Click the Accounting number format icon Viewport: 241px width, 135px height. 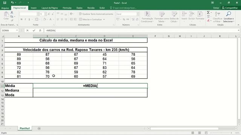coord(118,19)
